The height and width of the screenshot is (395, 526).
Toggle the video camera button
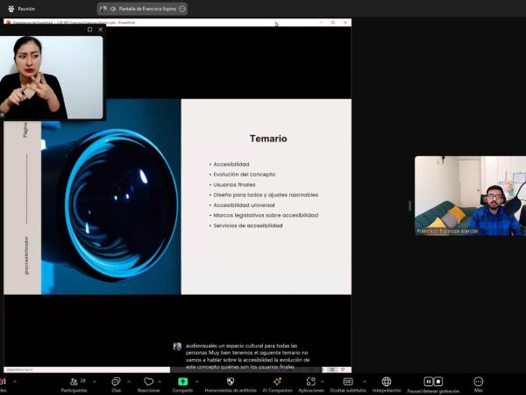pos(3,384)
